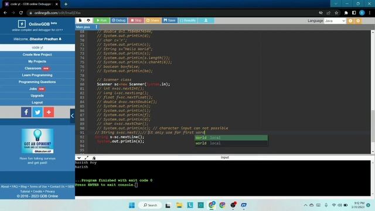Share on Twitter icon
375x211 pixels.
(37, 112)
